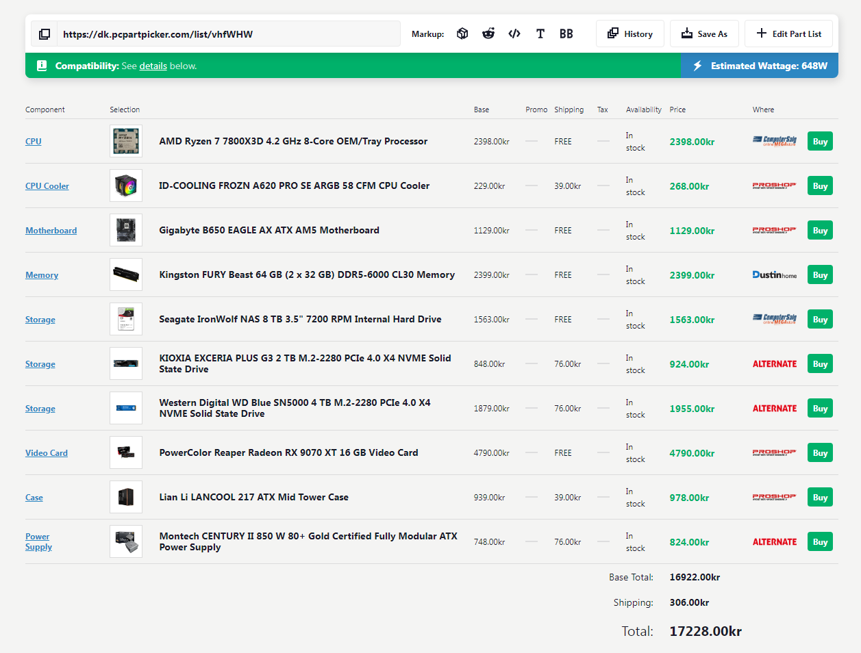Viewport: 861px width, 653px height.
Task: Open Western Digital WD Blue SN5000 name
Action: 295,408
